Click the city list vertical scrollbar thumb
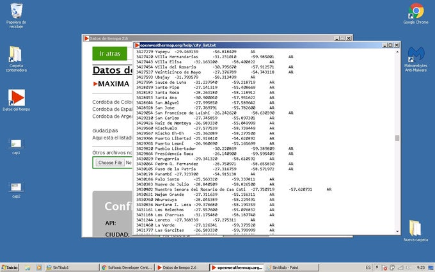 pos(397,138)
